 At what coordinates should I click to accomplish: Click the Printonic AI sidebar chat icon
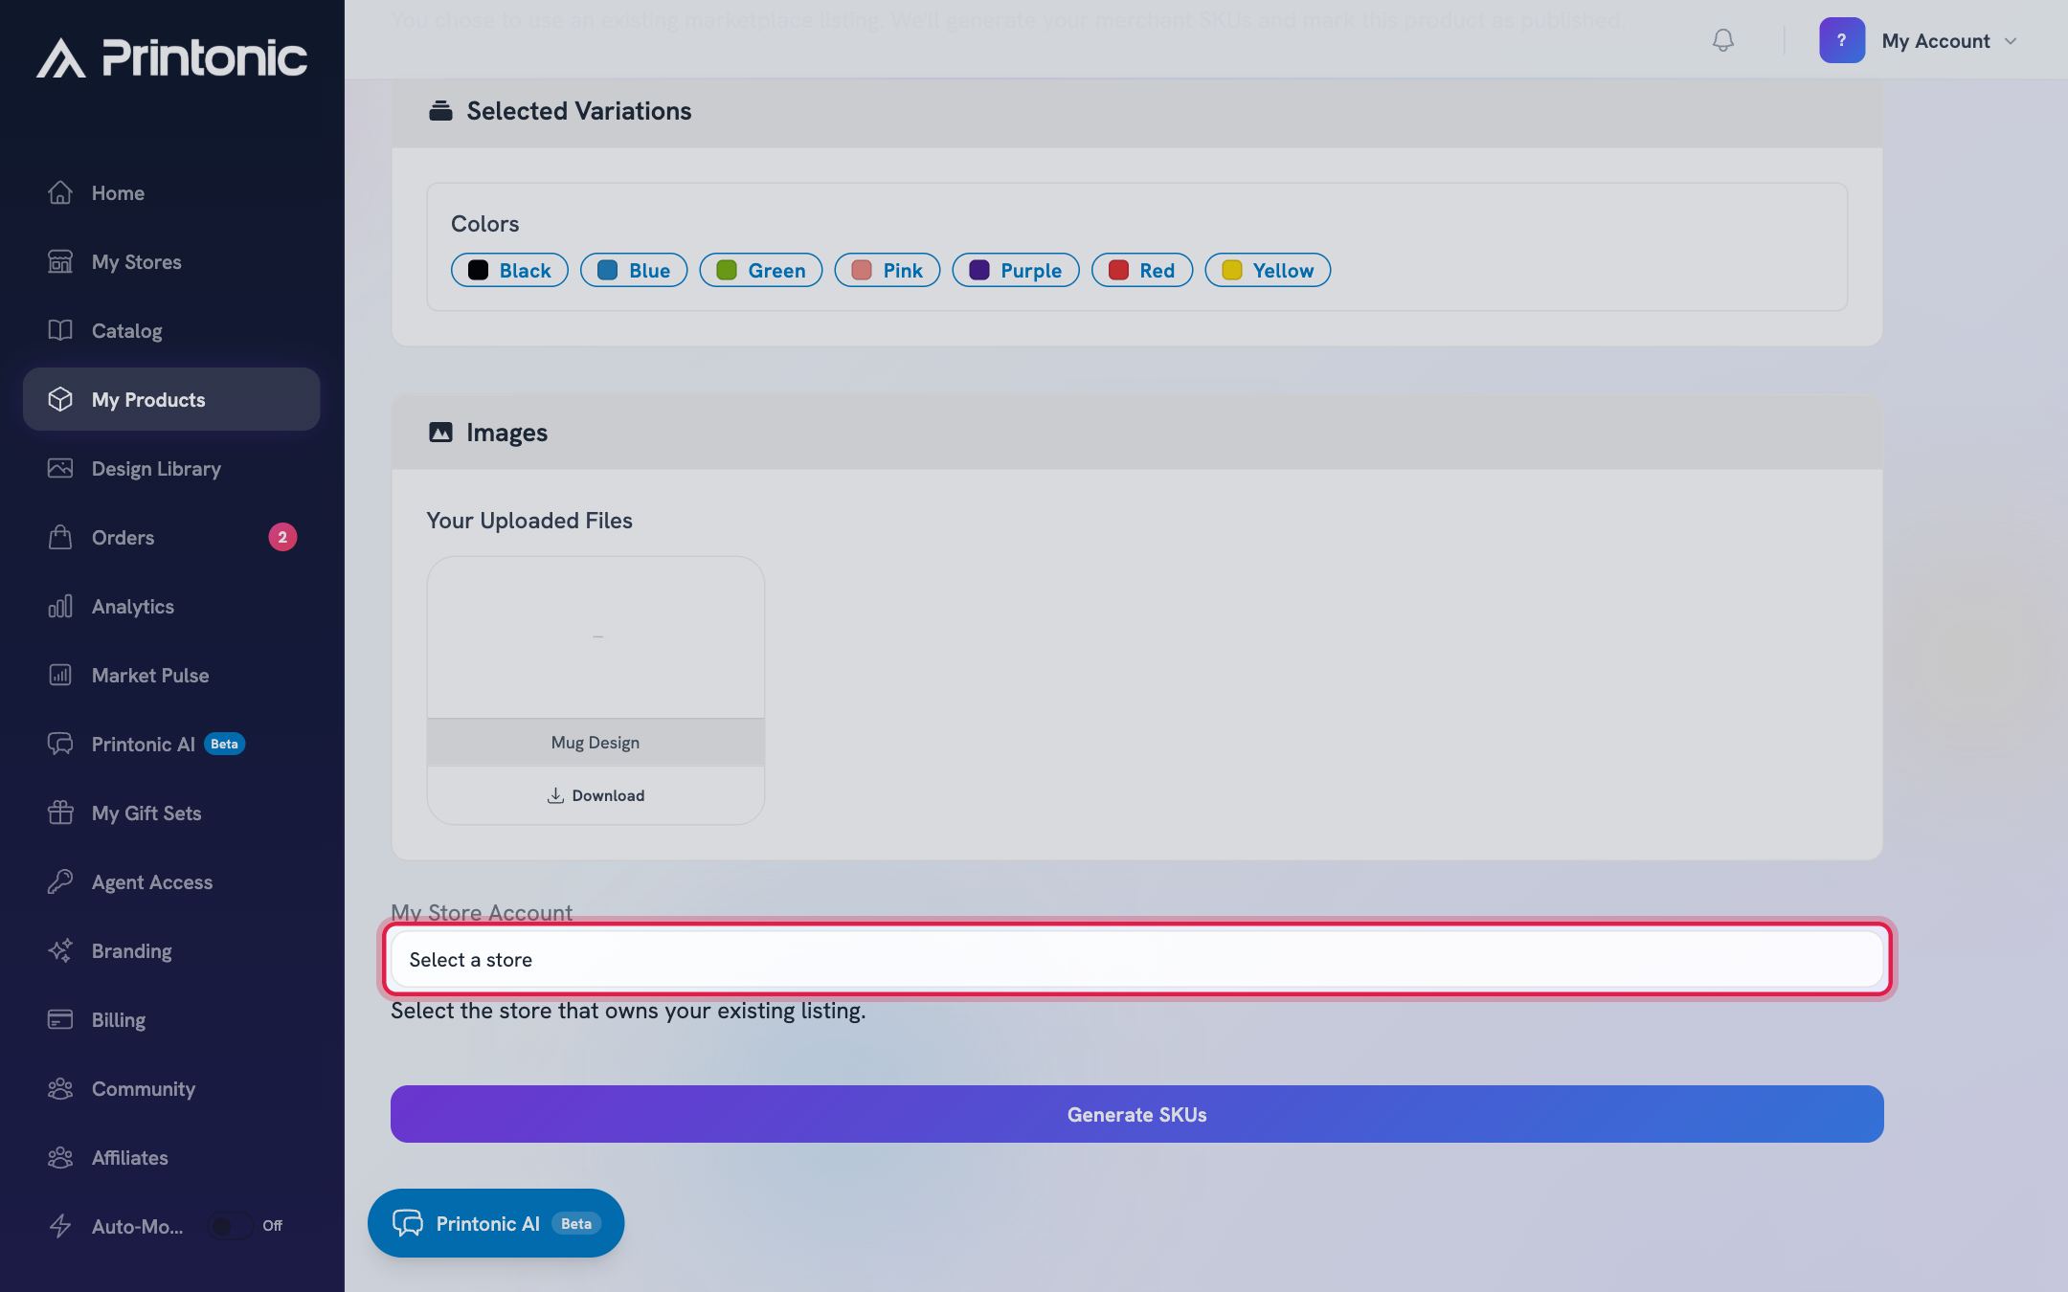[x=60, y=744]
